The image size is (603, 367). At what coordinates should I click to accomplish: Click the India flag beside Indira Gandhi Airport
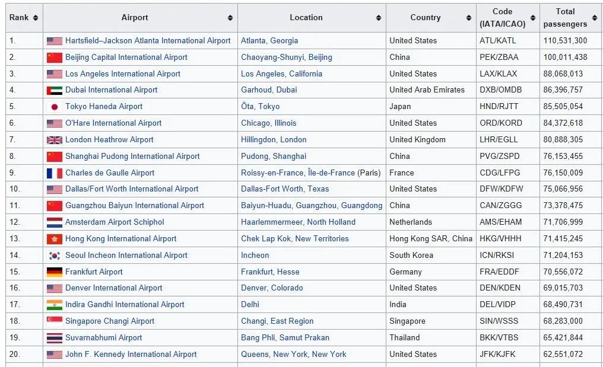click(x=55, y=305)
